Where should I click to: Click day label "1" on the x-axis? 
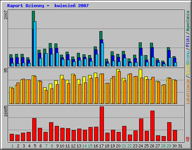tap(12, 146)
